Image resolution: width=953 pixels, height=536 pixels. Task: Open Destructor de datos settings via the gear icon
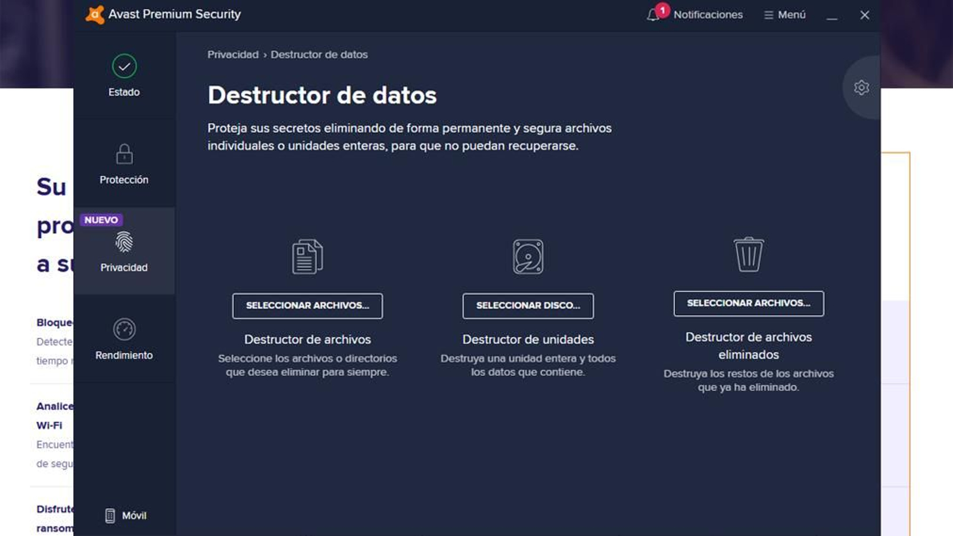(860, 87)
